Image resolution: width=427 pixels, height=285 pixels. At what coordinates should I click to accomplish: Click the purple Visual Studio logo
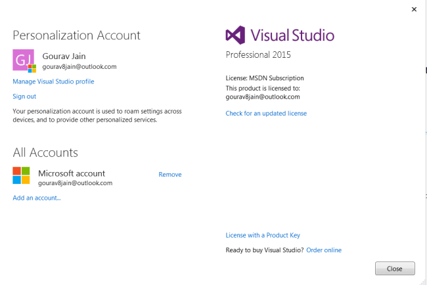(236, 35)
